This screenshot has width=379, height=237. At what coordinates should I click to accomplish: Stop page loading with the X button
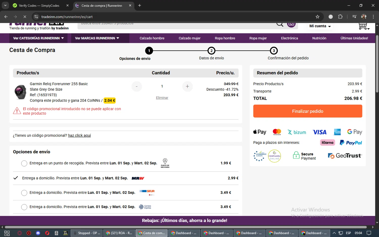25,17
